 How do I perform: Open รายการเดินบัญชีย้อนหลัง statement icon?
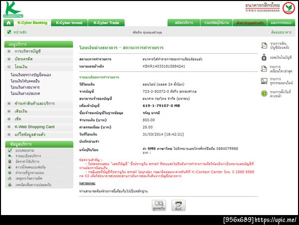tap(264, 45)
